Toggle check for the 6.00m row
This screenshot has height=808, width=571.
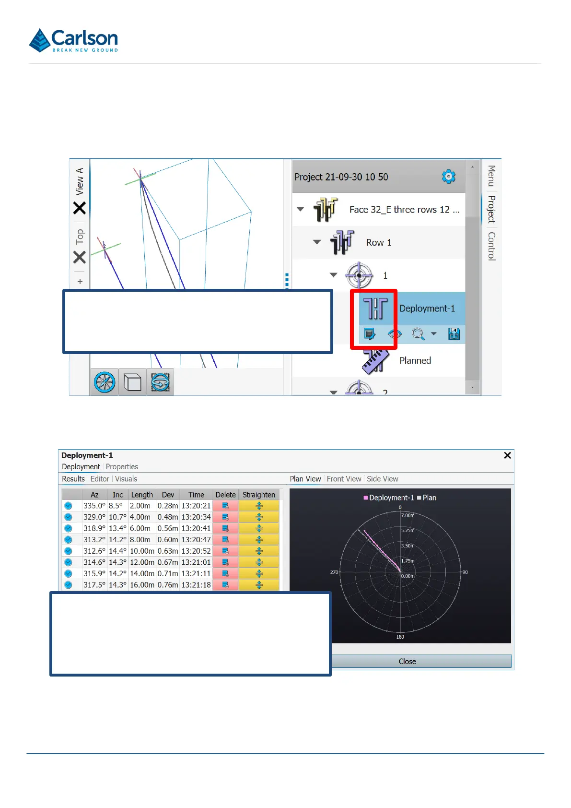[x=69, y=528]
